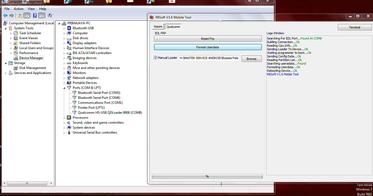Click the Reset Frp button
Screen dimensions: 373x196
[x=208, y=39]
